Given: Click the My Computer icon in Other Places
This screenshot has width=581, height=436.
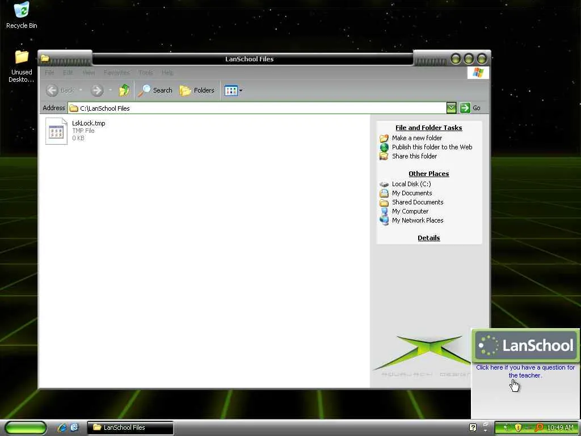Looking at the screenshot, I should click(384, 211).
